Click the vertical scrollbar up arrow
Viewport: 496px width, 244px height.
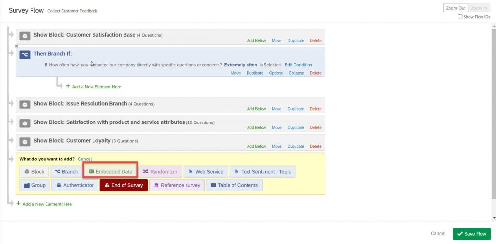click(494, 26)
